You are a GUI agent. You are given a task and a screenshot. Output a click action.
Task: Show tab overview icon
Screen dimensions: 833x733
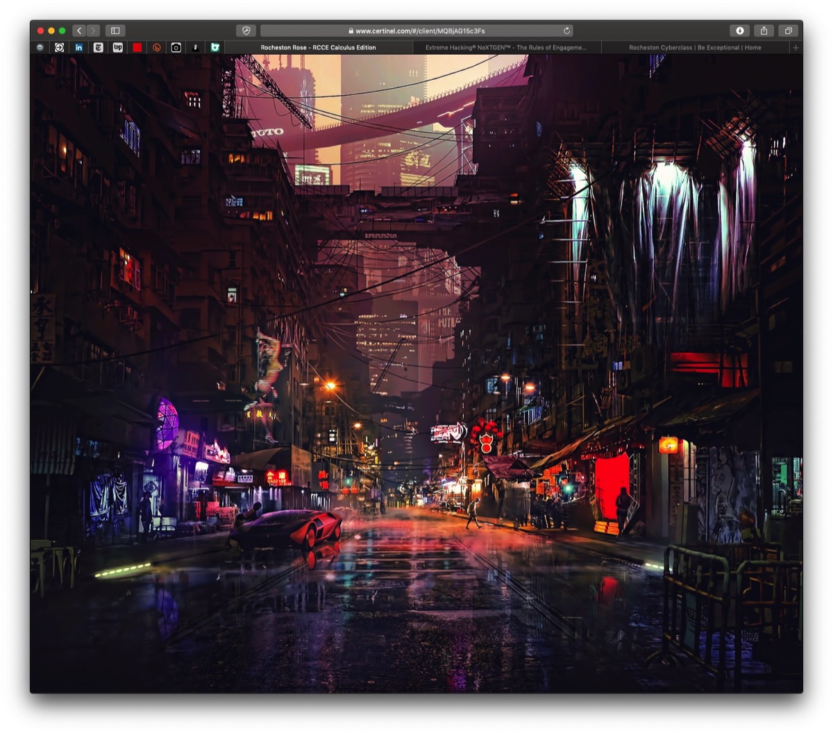coord(789,31)
